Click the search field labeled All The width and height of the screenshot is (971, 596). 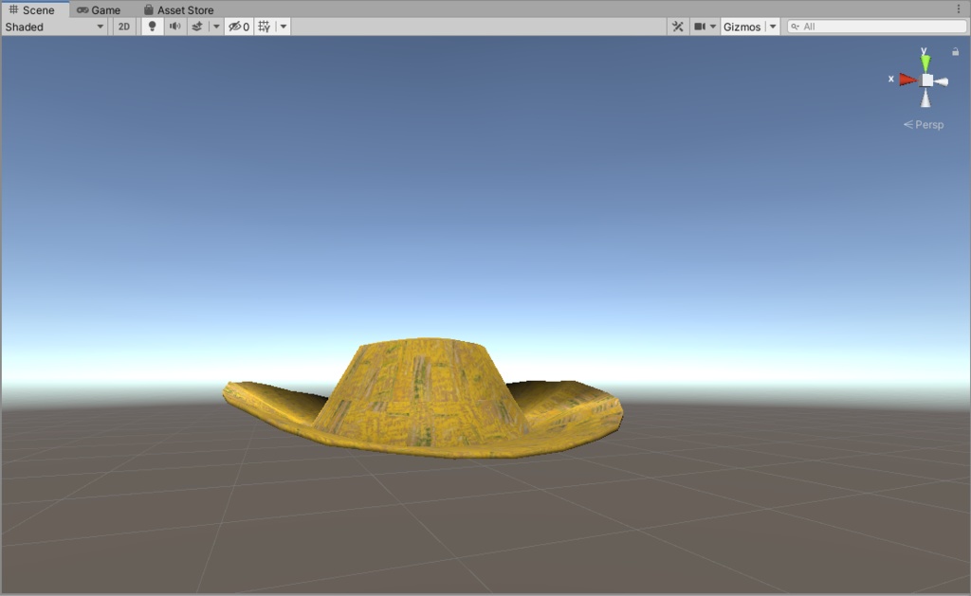(877, 27)
